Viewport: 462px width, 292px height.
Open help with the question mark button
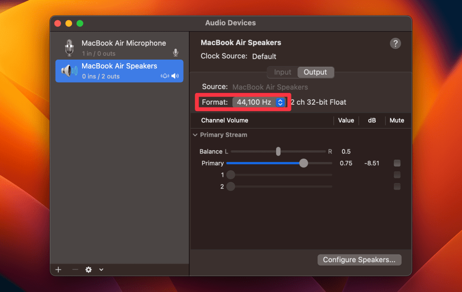click(395, 43)
